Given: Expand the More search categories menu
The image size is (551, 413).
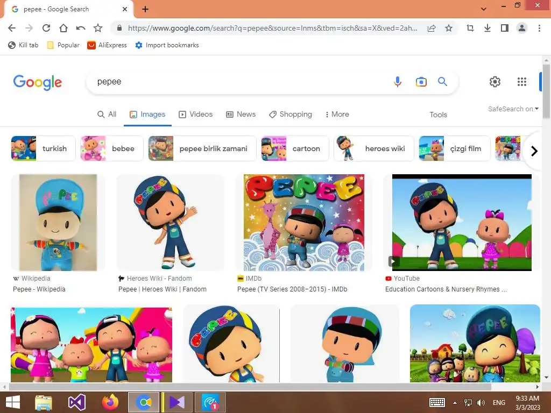Looking at the screenshot, I should 337,115.
